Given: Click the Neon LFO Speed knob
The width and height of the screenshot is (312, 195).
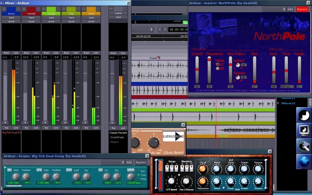Looking at the screenshot, I should point(171,181).
